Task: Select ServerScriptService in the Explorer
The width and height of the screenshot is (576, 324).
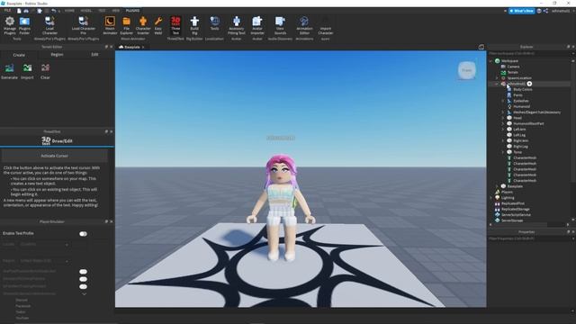Action: (516, 215)
